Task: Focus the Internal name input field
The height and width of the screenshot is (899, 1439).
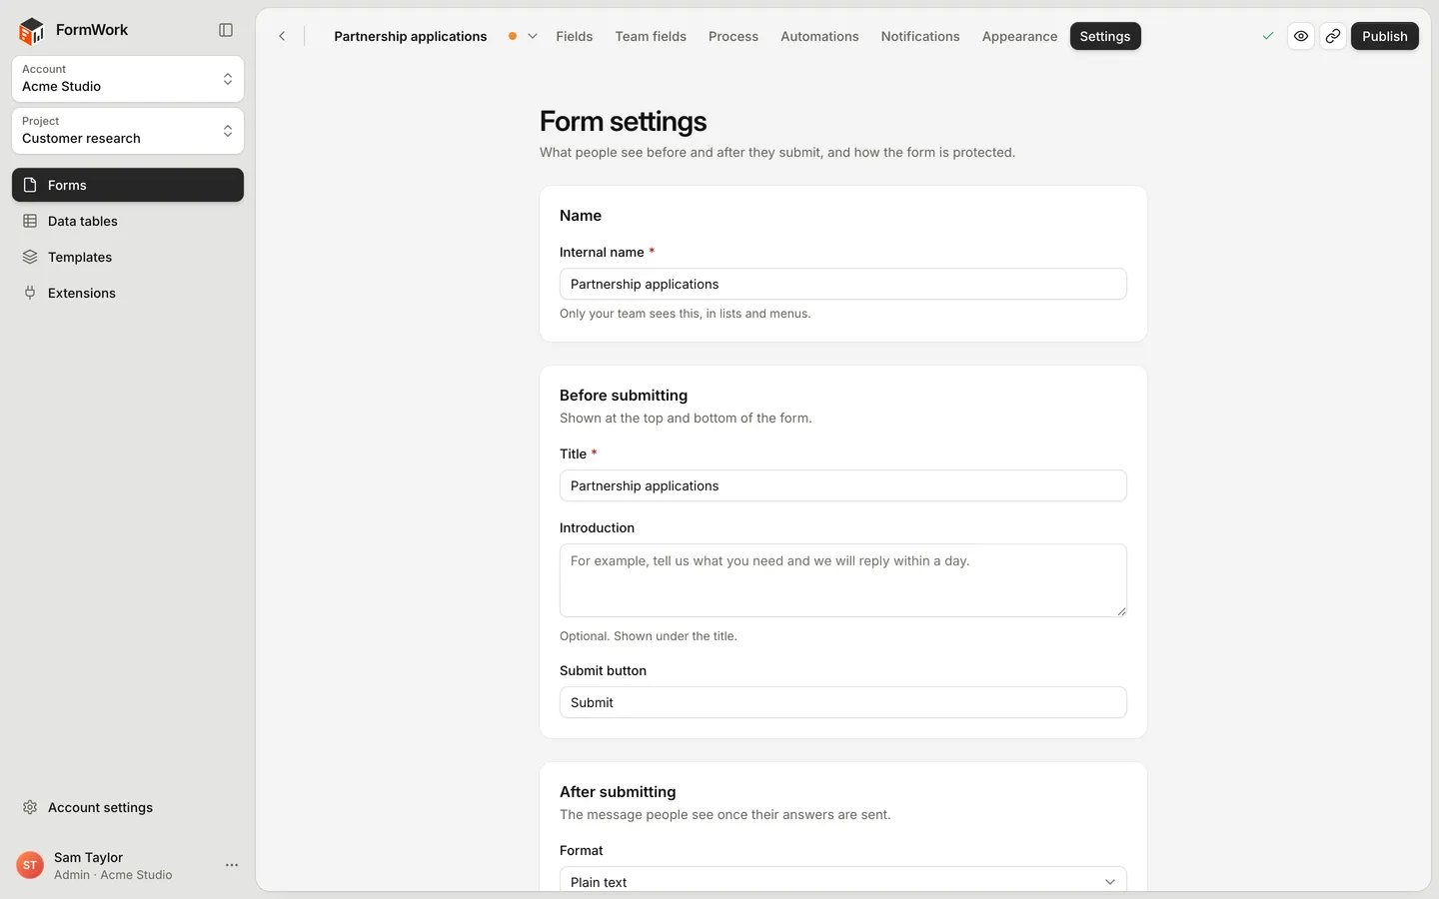Action: point(843,284)
